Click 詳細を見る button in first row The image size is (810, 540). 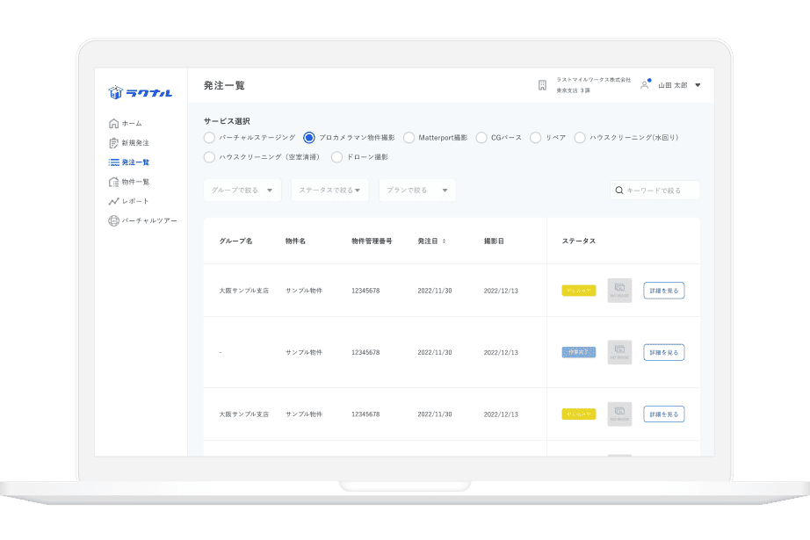click(x=663, y=291)
